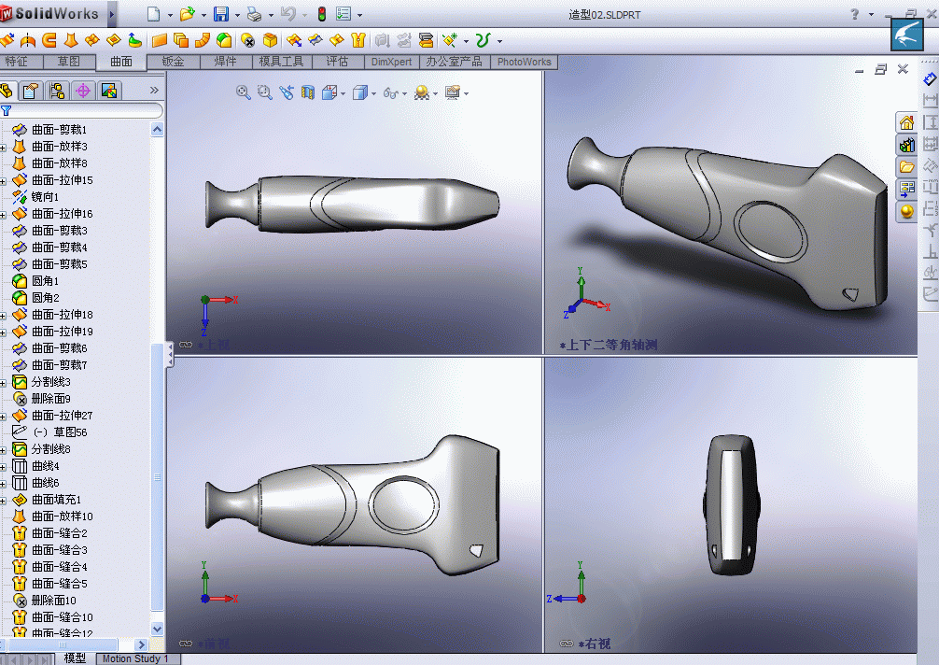Click the Open file folder icon
939x665 pixels.
coord(188,14)
